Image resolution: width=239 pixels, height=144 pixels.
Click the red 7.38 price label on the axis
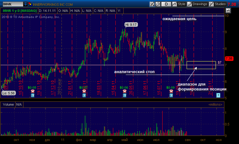pos(229,58)
